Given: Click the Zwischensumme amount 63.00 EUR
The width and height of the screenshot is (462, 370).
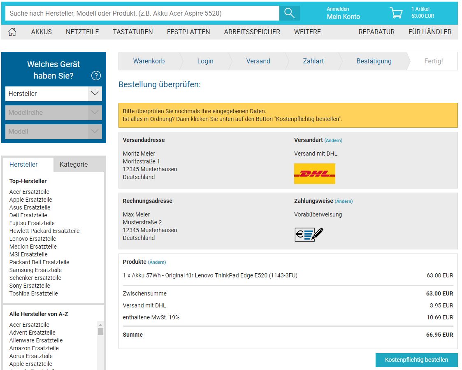Looking at the screenshot, I should pyautogui.click(x=440, y=293).
